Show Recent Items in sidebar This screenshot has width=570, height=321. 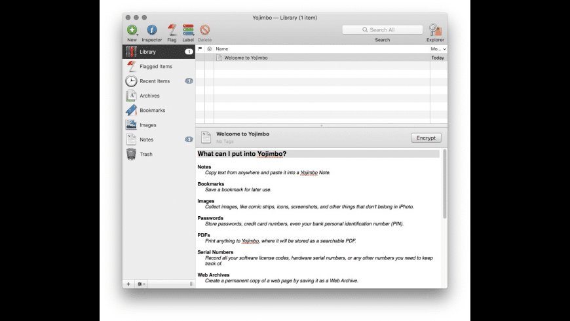coord(159,81)
